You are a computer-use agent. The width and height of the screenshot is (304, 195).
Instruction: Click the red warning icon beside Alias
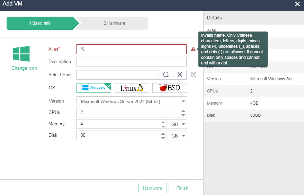click(x=193, y=49)
